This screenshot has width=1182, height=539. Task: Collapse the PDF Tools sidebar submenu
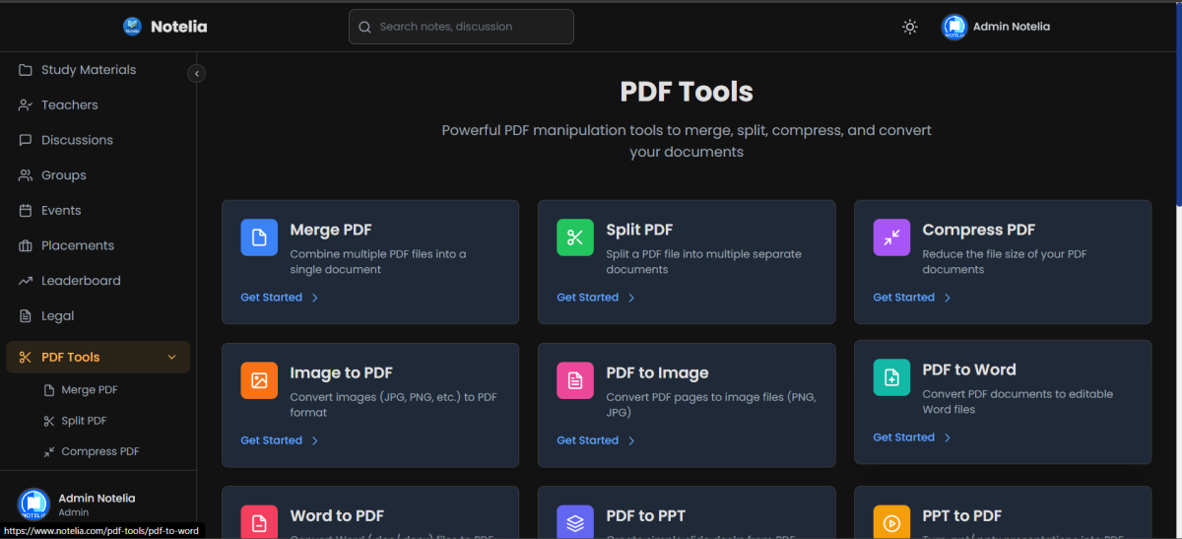(172, 358)
